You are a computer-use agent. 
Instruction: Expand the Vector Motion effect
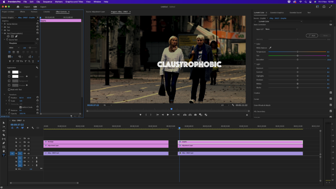2,24
